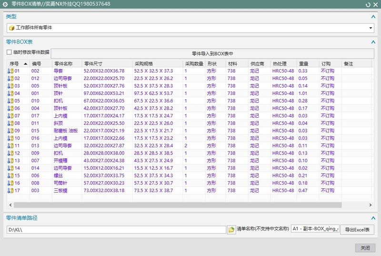Click the 供应商 column header
The height and width of the screenshot is (256, 381).
coord(259,64)
